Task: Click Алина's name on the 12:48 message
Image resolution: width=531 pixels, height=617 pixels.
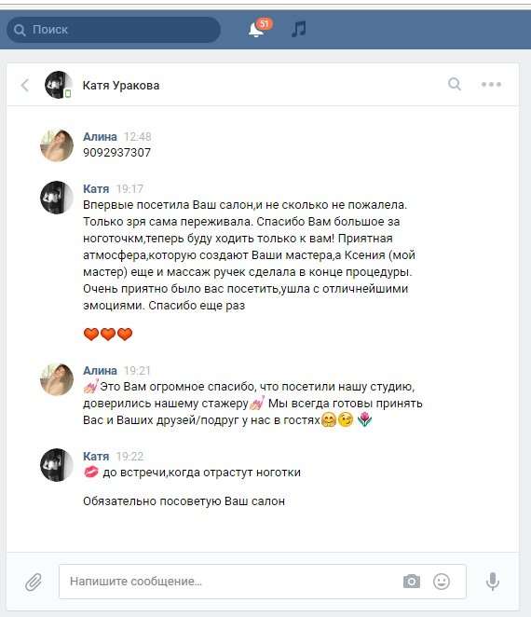Action: (100, 137)
